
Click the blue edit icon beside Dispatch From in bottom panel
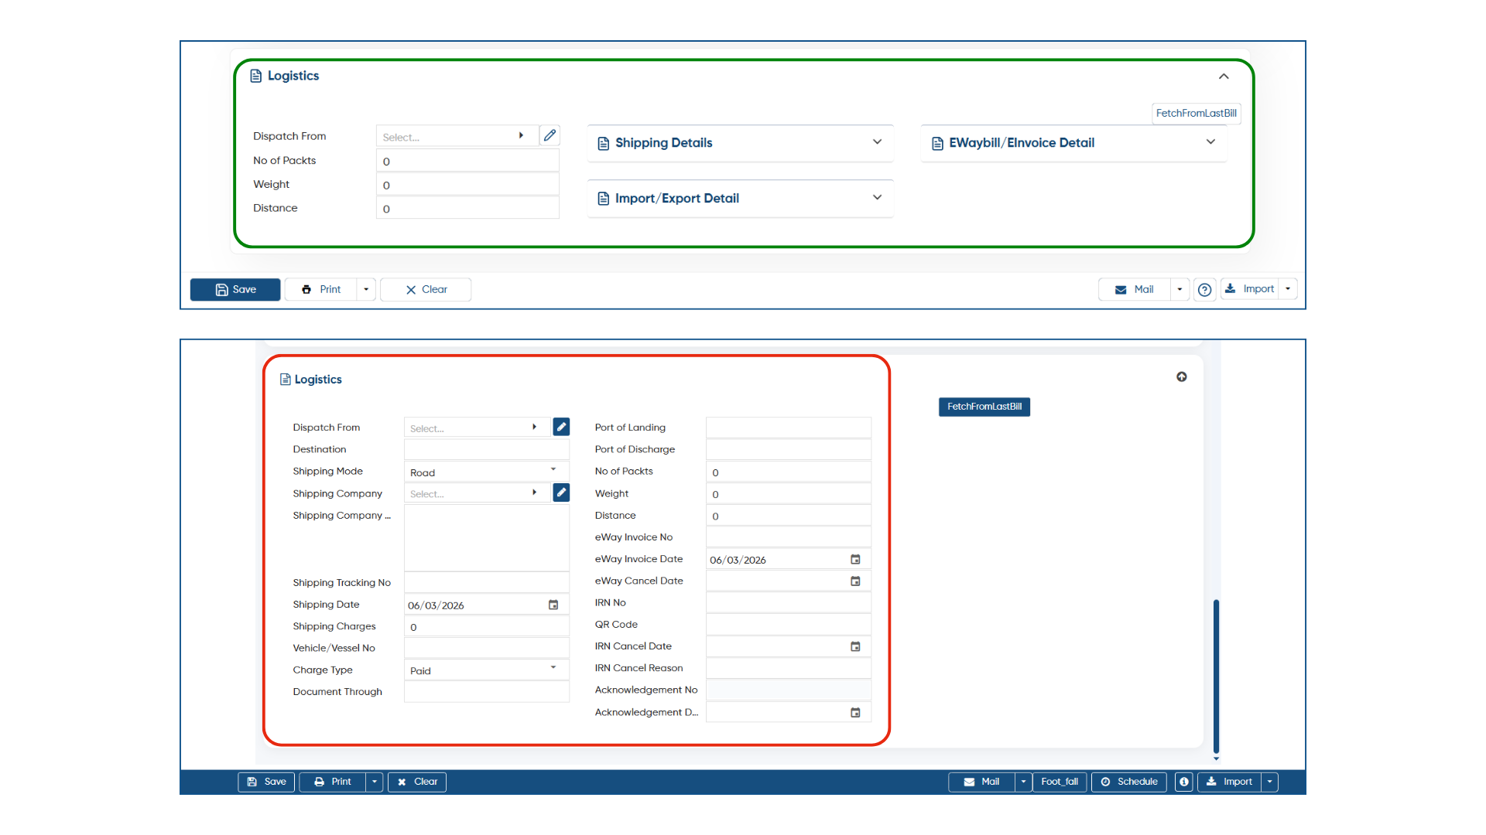pyautogui.click(x=561, y=427)
